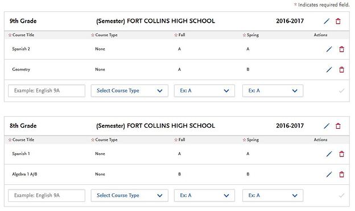Edit the Spanish 2 course row
The width and height of the screenshot is (355, 211).
tap(329, 49)
